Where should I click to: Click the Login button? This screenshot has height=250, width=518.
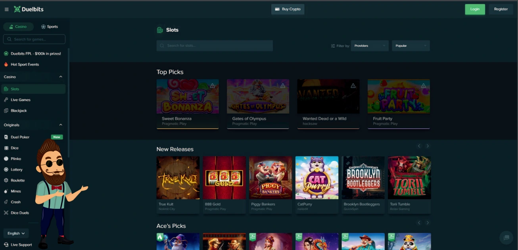point(475,9)
